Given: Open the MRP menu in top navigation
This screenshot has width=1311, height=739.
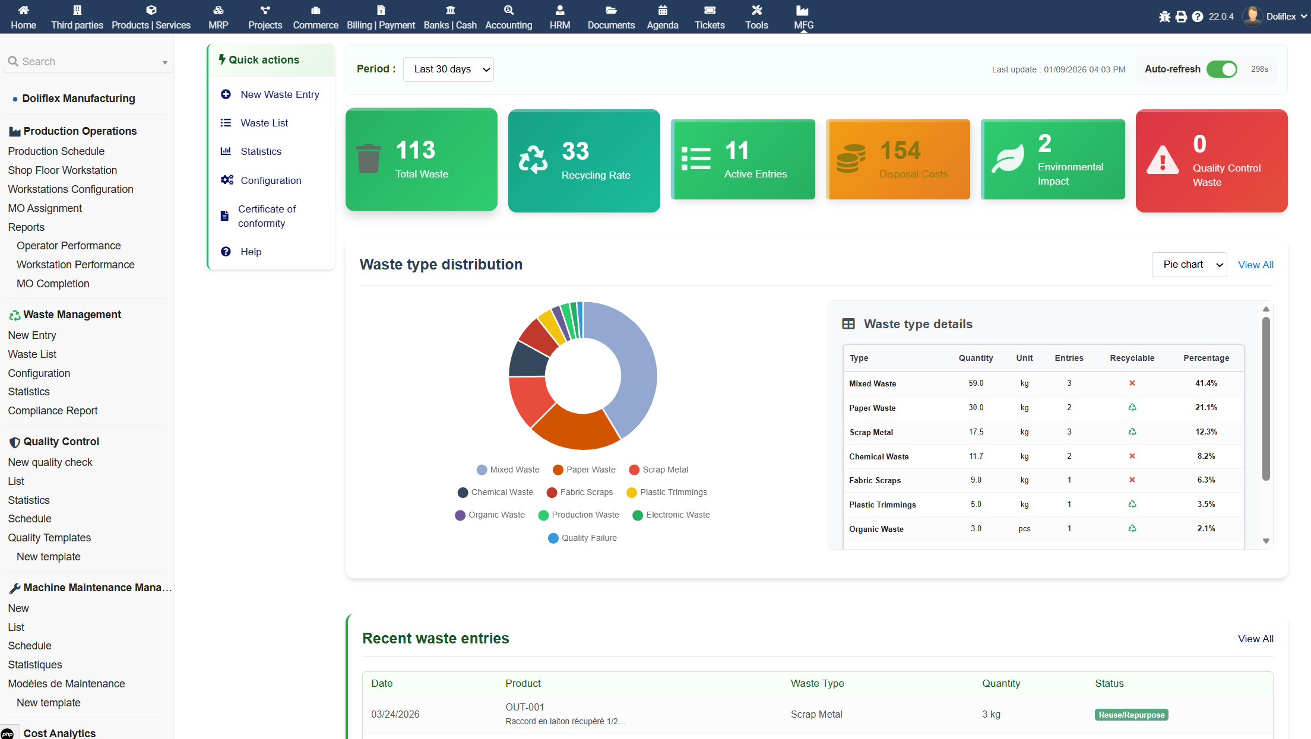Looking at the screenshot, I should tap(218, 17).
